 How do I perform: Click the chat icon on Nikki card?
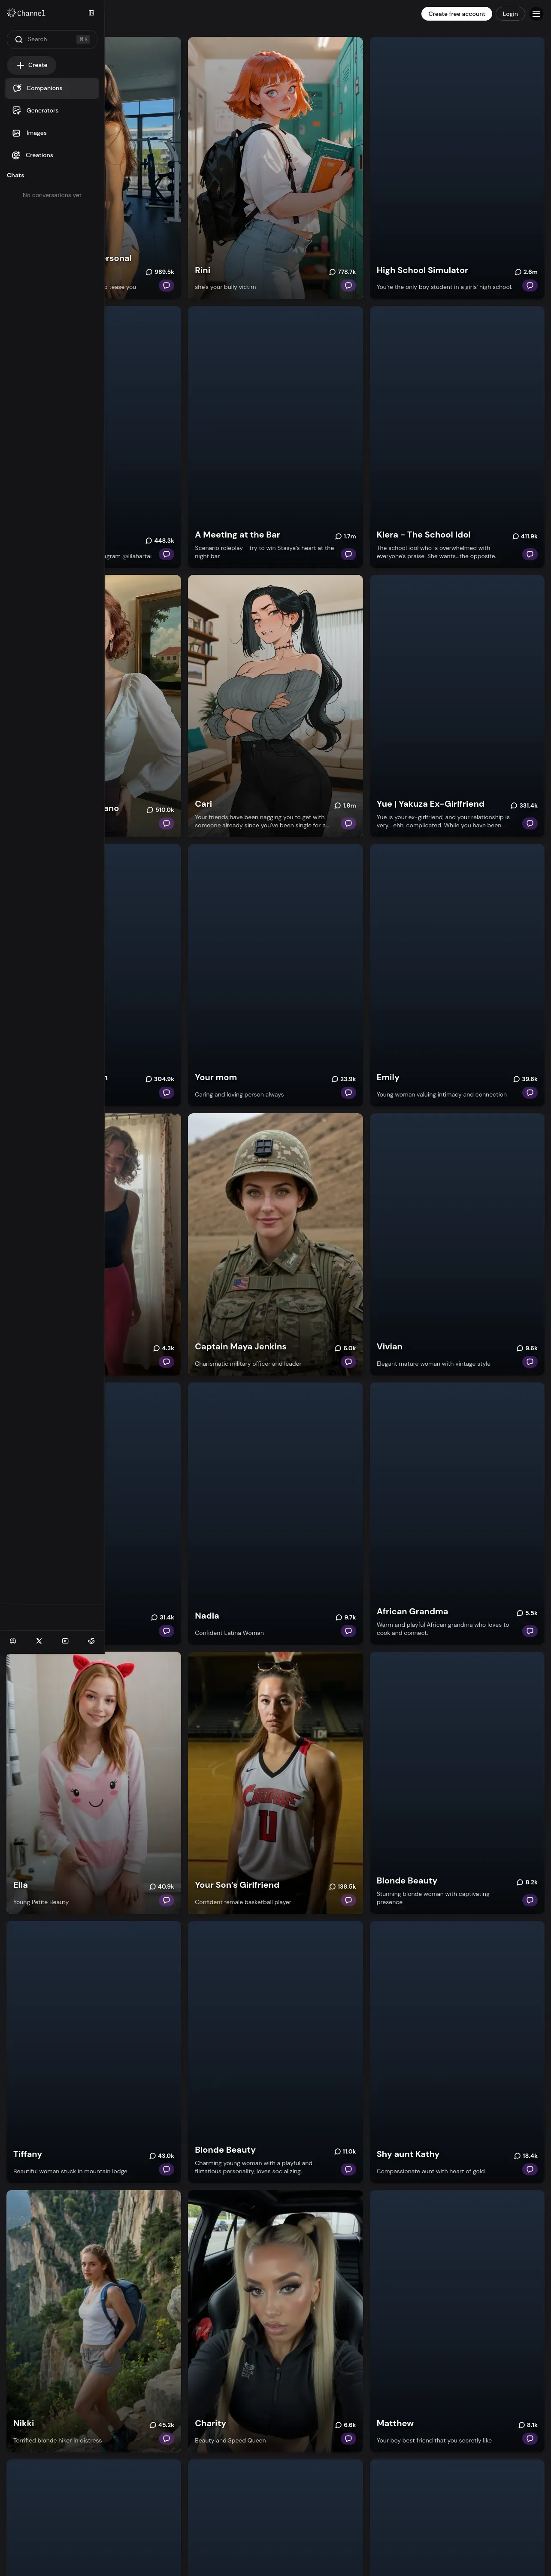pyautogui.click(x=166, y=2438)
